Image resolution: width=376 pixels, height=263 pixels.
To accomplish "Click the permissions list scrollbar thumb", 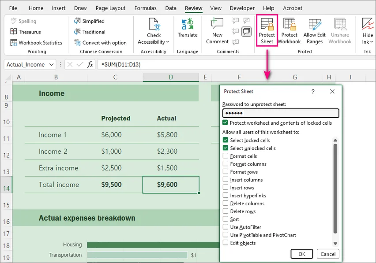I will click(x=335, y=188).
